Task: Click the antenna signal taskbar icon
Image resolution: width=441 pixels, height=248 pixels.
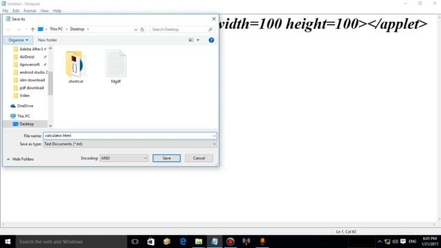Action: [x=247, y=242]
